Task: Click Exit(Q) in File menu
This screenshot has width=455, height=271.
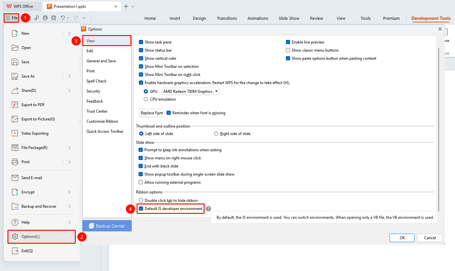Action: pos(41,251)
